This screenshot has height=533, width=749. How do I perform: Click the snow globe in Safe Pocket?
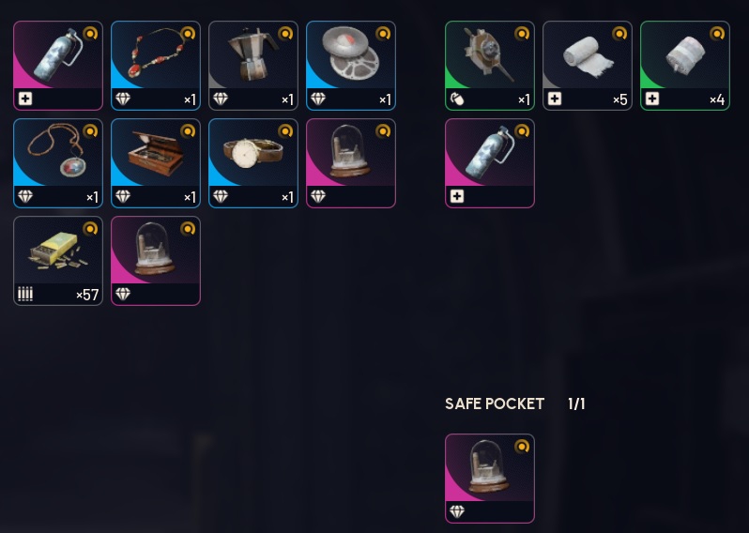click(490, 479)
